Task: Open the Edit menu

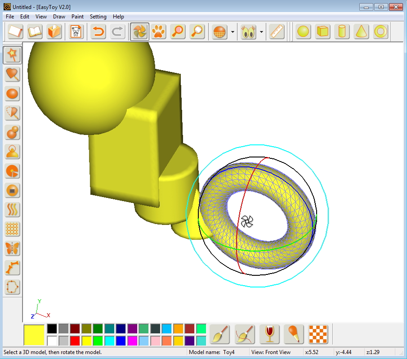Action: 25,17
